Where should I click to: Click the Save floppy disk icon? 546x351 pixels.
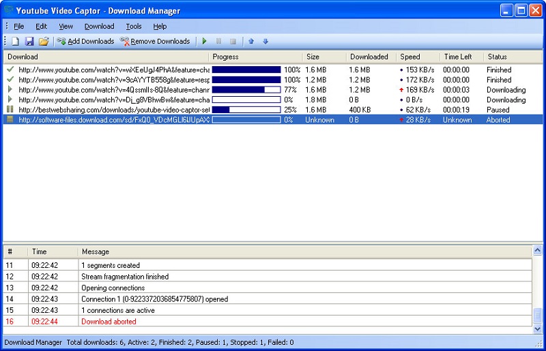coord(29,42)
